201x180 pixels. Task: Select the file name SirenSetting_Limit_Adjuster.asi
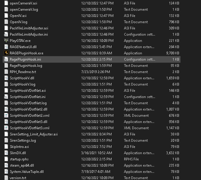(34, 134)
